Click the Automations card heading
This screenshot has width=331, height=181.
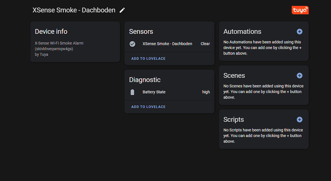242,32
